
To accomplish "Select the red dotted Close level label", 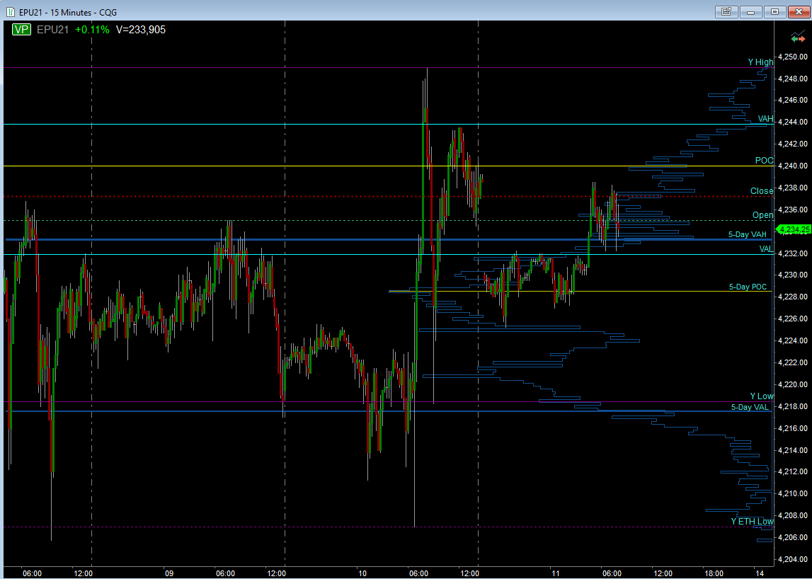I will (x=762, y=191).
